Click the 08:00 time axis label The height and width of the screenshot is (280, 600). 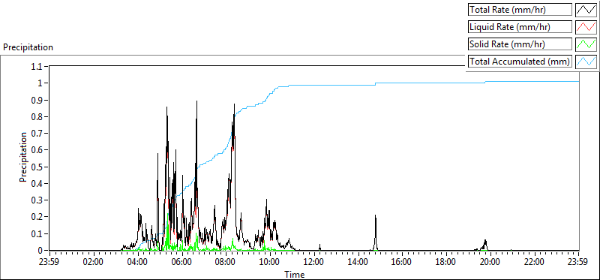pyautogui.click(x=226, y=263)
